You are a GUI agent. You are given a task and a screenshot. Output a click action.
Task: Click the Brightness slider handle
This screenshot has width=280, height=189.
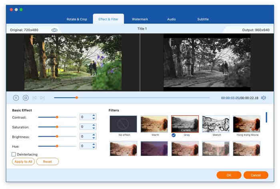57,137
